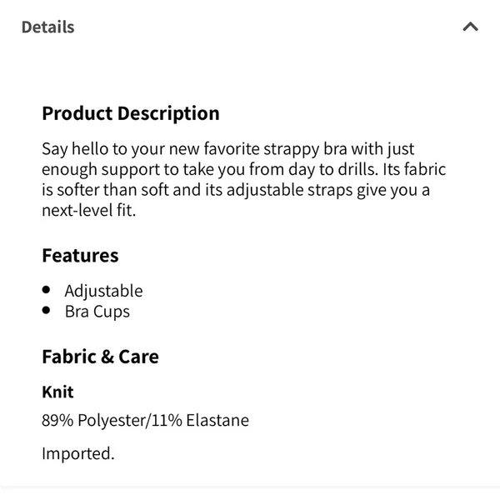This screenshot has height=500, width=500.
Task: Click the phrase 'adjustable straps' in the description
Action: click(289, 190)
